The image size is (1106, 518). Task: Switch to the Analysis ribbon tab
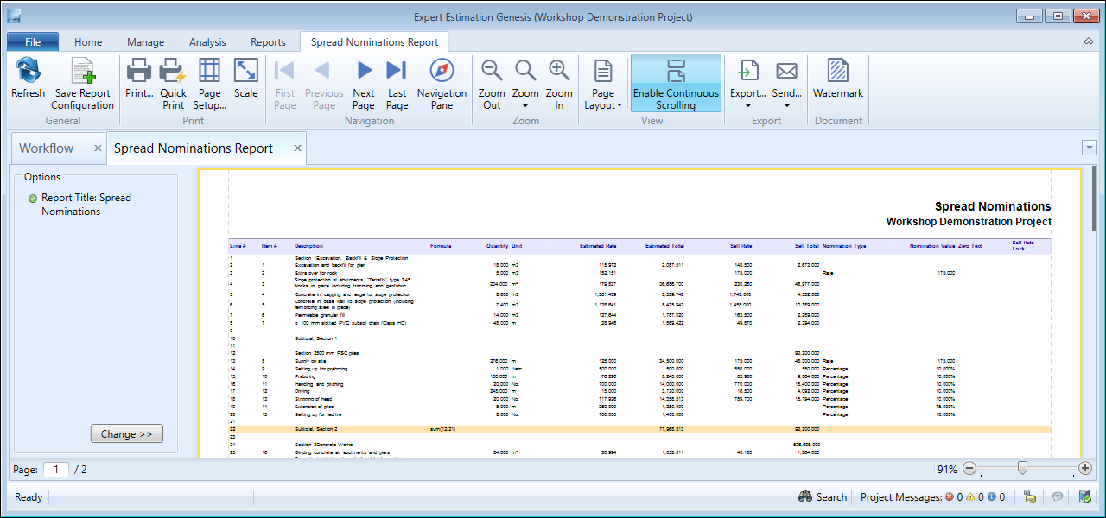tap(207, 42)
